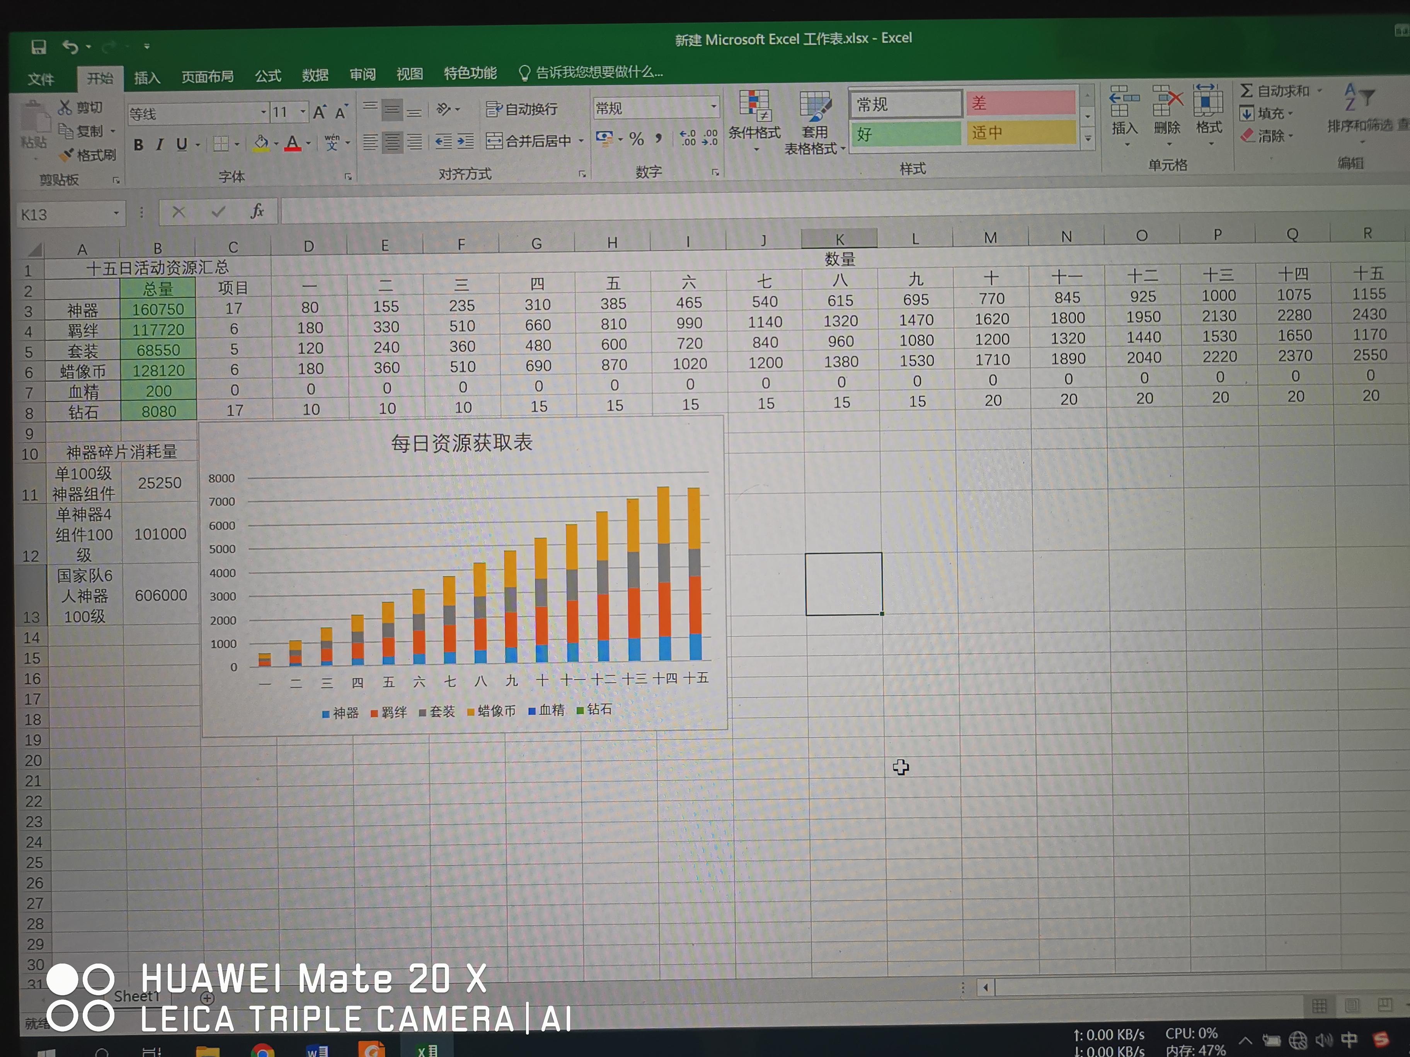This screenshot has width=1410, height=1057.
Task: Click the Copy (复制) icon
Action: click(66, 131)
